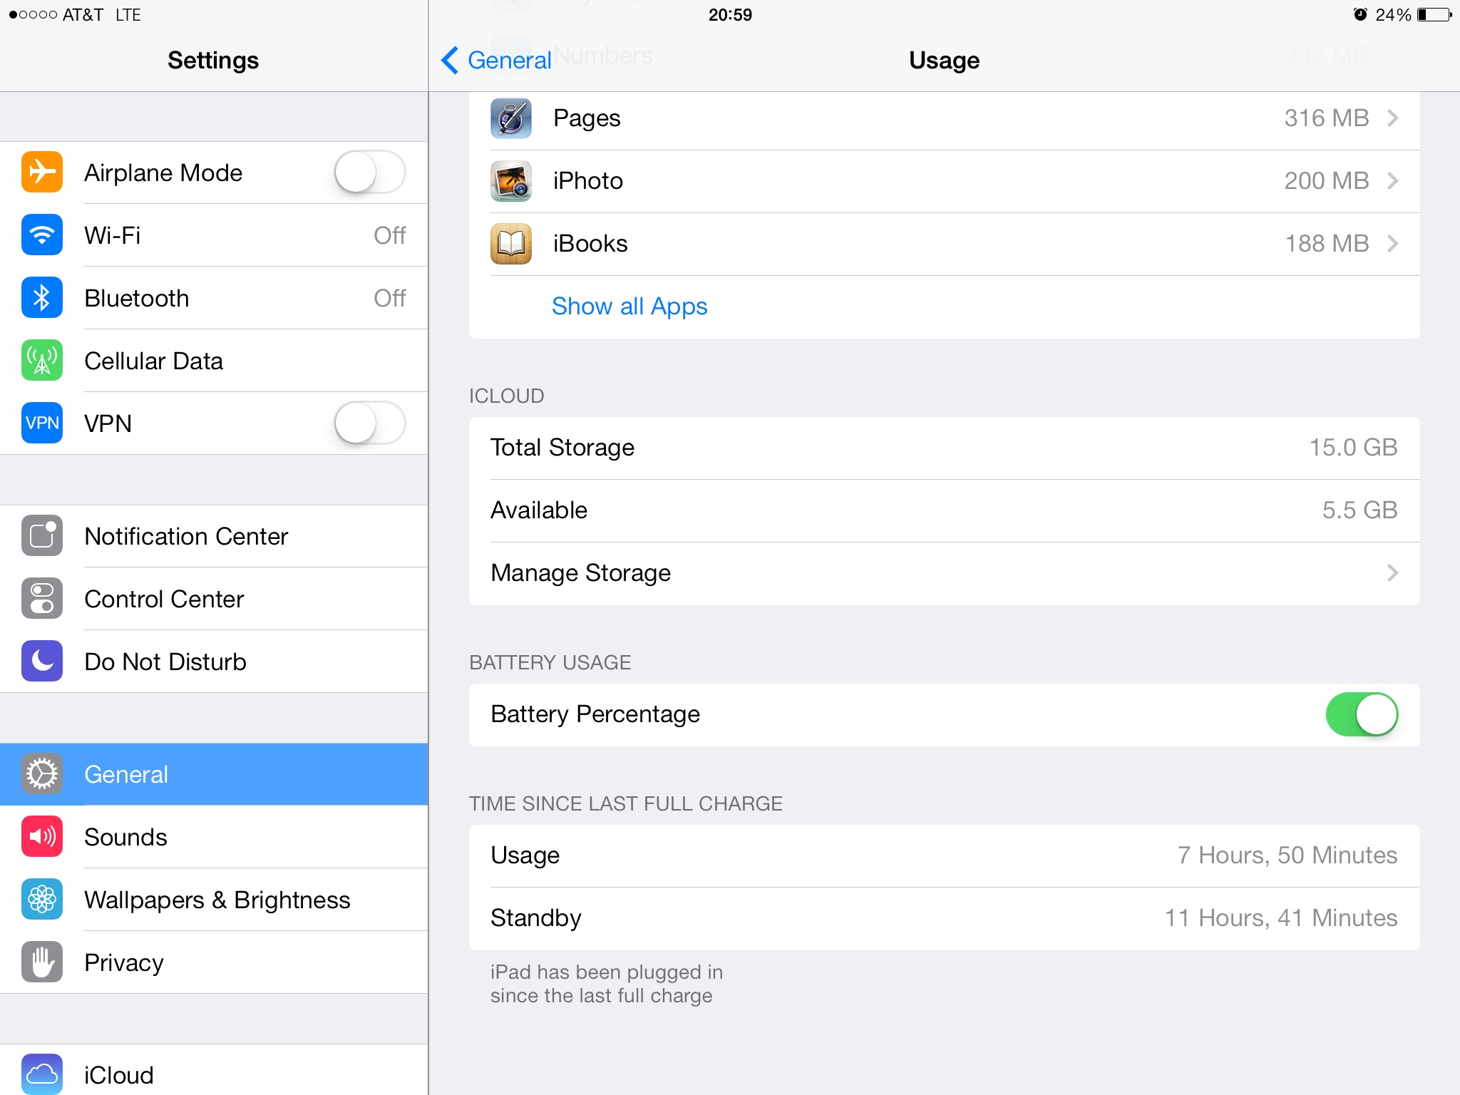Toggle the Airplane Mode switch

[x=369, y=173]
